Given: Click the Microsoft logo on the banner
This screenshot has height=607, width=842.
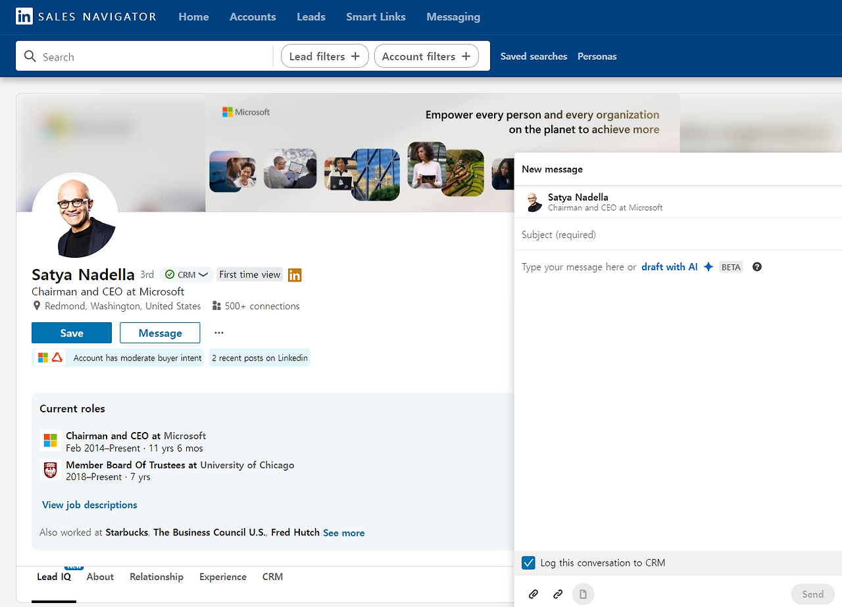Looking at the screenshot, I should 246,112.
